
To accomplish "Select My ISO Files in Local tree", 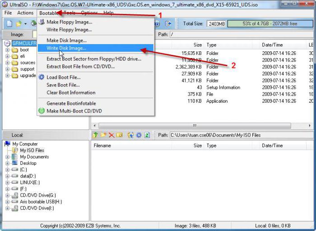I will click(32, 150).
